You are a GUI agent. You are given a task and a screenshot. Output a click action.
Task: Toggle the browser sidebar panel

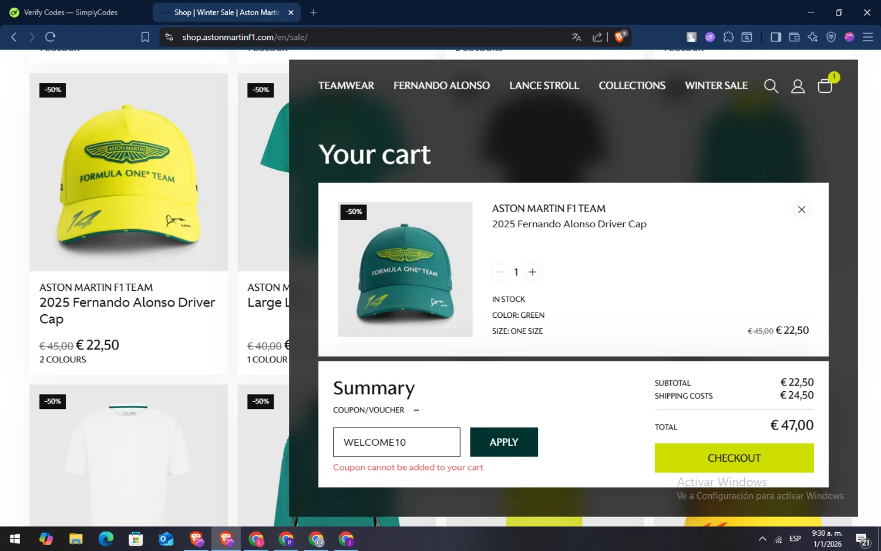tap(776, 37)
